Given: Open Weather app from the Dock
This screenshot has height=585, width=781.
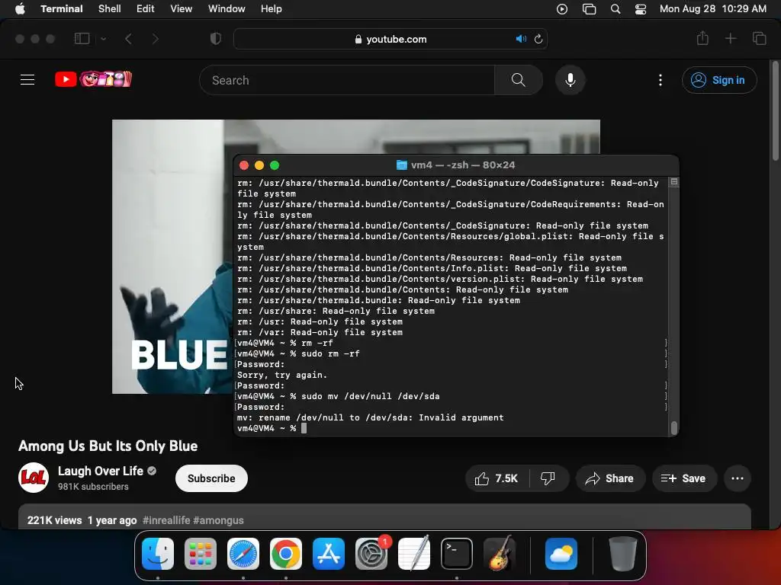Looking at the screenshot, I should [561, 554].
